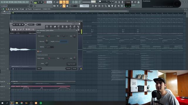This screenshot has width=188, height=105.
Task: Open the ADD menu
Action: coord(7,2)
